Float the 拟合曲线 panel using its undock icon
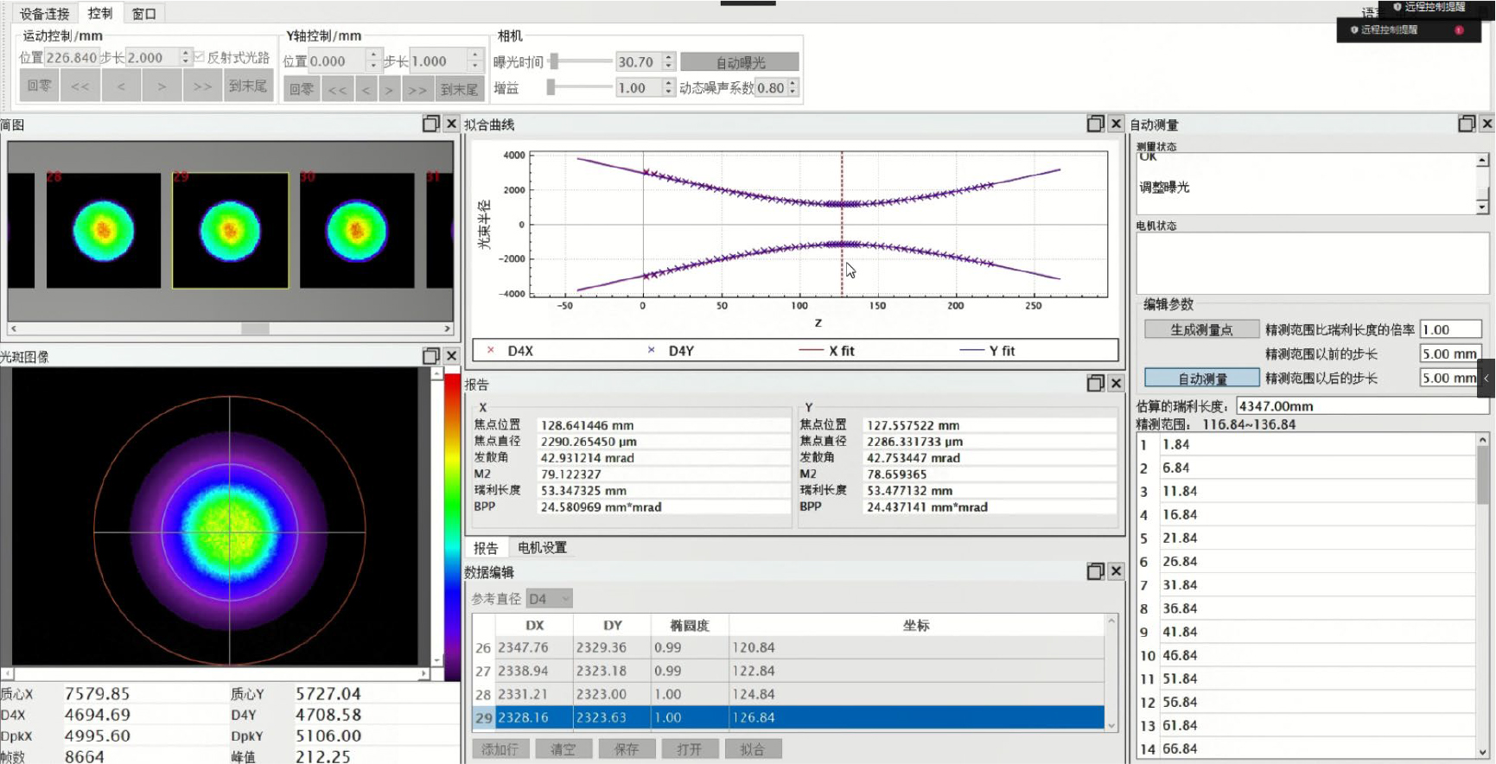Screen dimensions: 1496x764 tap(1095, 124)
